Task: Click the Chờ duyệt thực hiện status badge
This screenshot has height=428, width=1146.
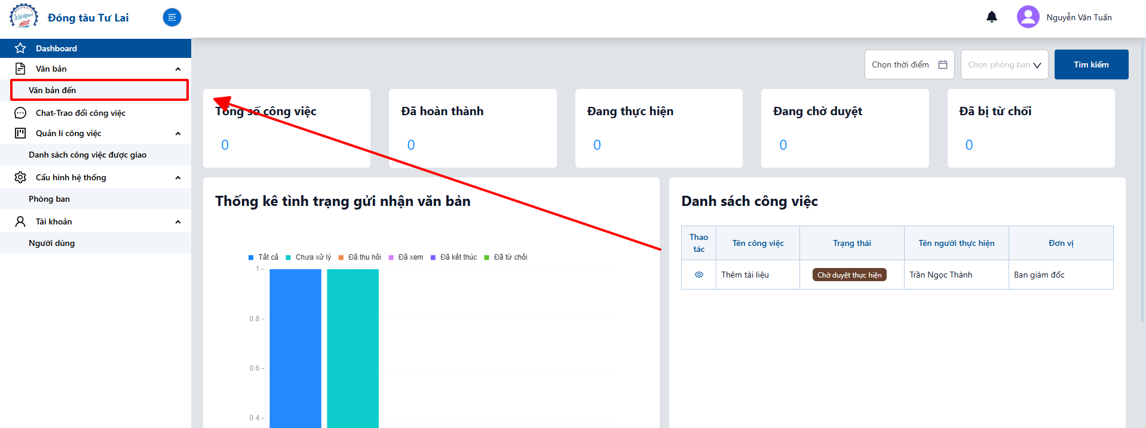Action: tap(849, 275)
